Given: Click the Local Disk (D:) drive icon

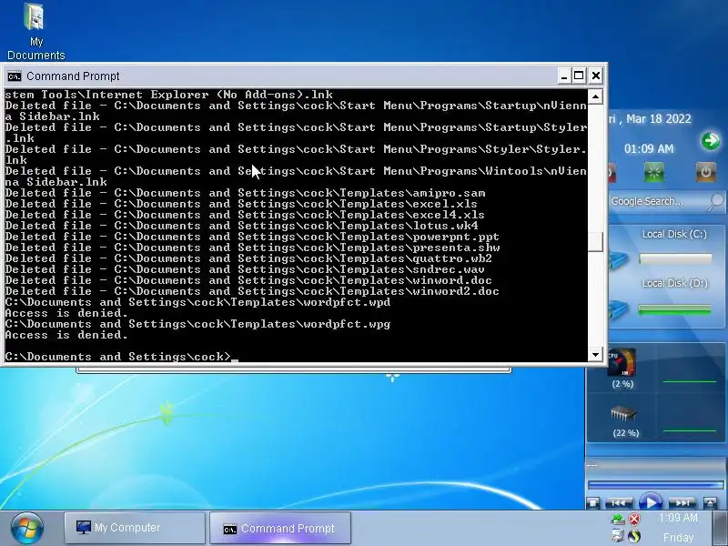Looking at the screenshot, I should click(x=620, y=308).
